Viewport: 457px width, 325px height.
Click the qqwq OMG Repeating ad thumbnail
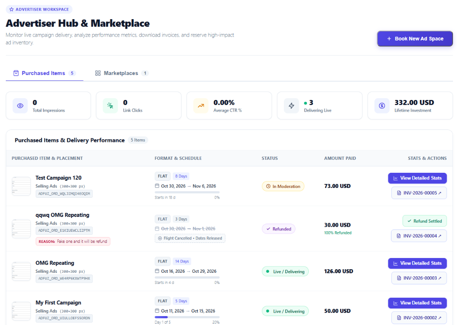click(x=21, y=229)
